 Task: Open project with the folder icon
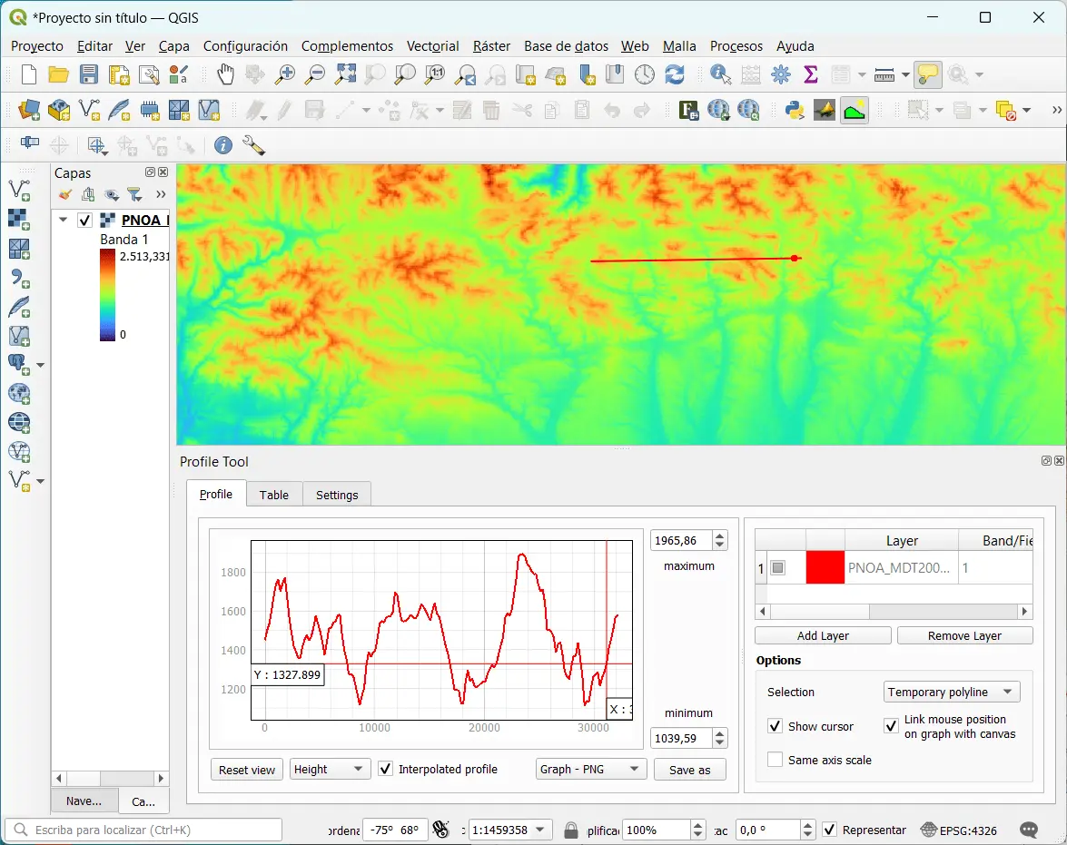(x=58, y=74)
